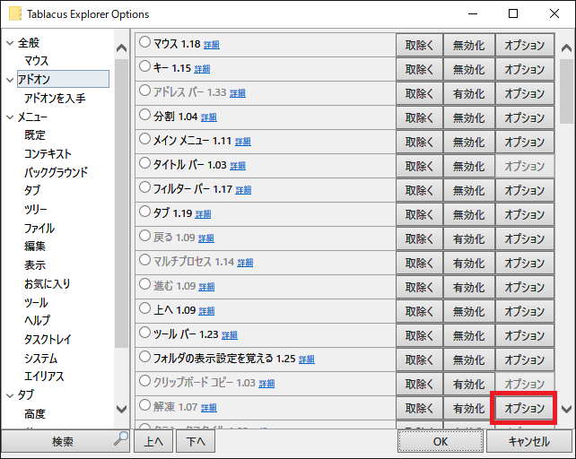
Task: Open オプション for the 分割 addon
Action: click(x=524, y=117)
